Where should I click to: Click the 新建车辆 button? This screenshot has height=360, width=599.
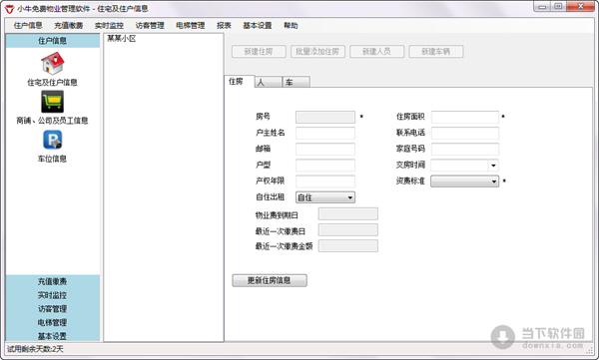[x=436, y=52]
